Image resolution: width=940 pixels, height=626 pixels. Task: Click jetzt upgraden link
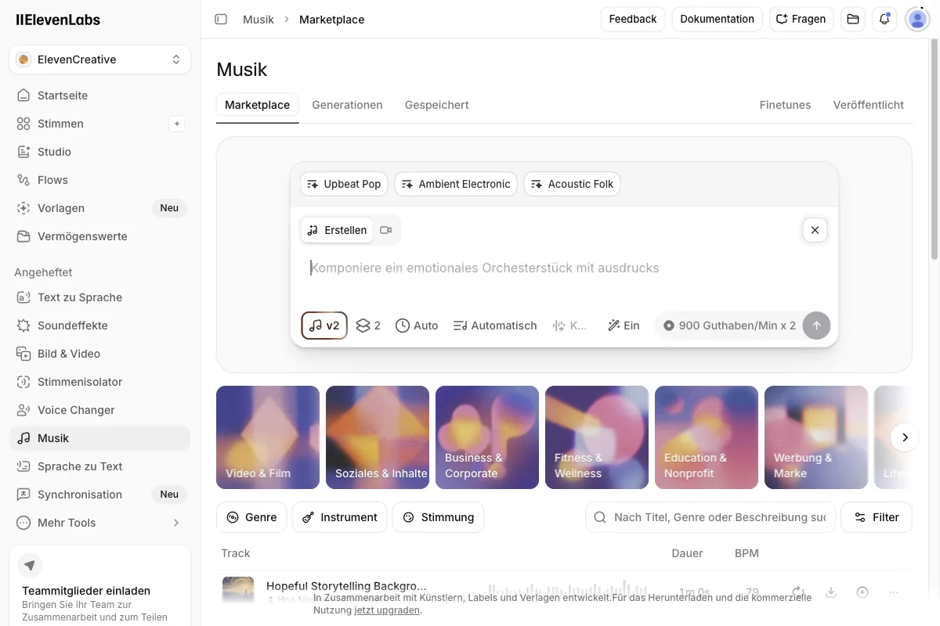tap(387, 610)
